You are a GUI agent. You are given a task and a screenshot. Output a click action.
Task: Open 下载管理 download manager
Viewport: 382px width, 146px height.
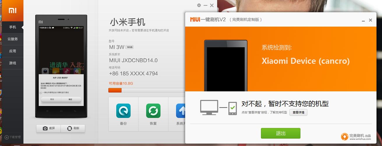pyautogui.click(x=13, y=137)
